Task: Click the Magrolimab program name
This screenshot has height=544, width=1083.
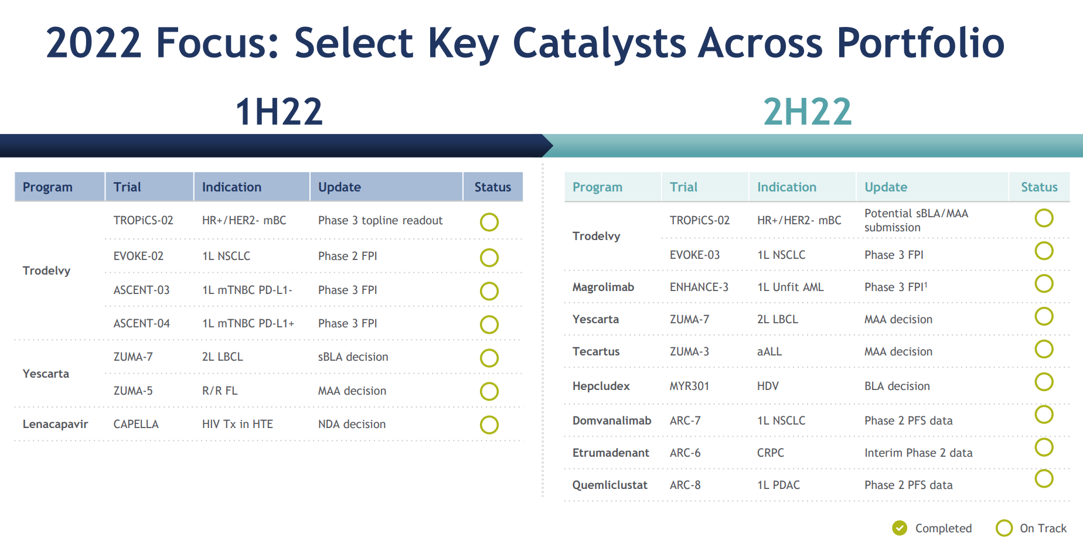Action: point(603,287)
